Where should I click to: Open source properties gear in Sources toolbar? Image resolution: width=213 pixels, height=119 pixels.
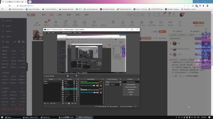click(69, 103)
